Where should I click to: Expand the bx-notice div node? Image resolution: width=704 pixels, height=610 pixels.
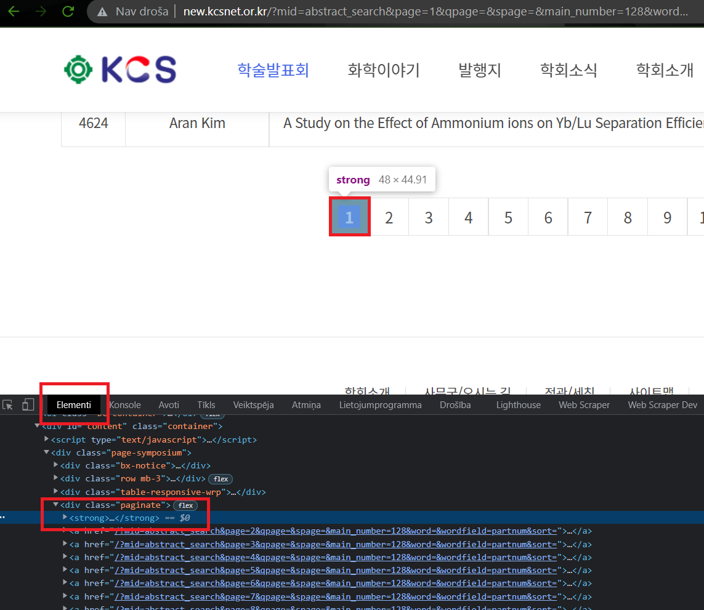[56, 465]
